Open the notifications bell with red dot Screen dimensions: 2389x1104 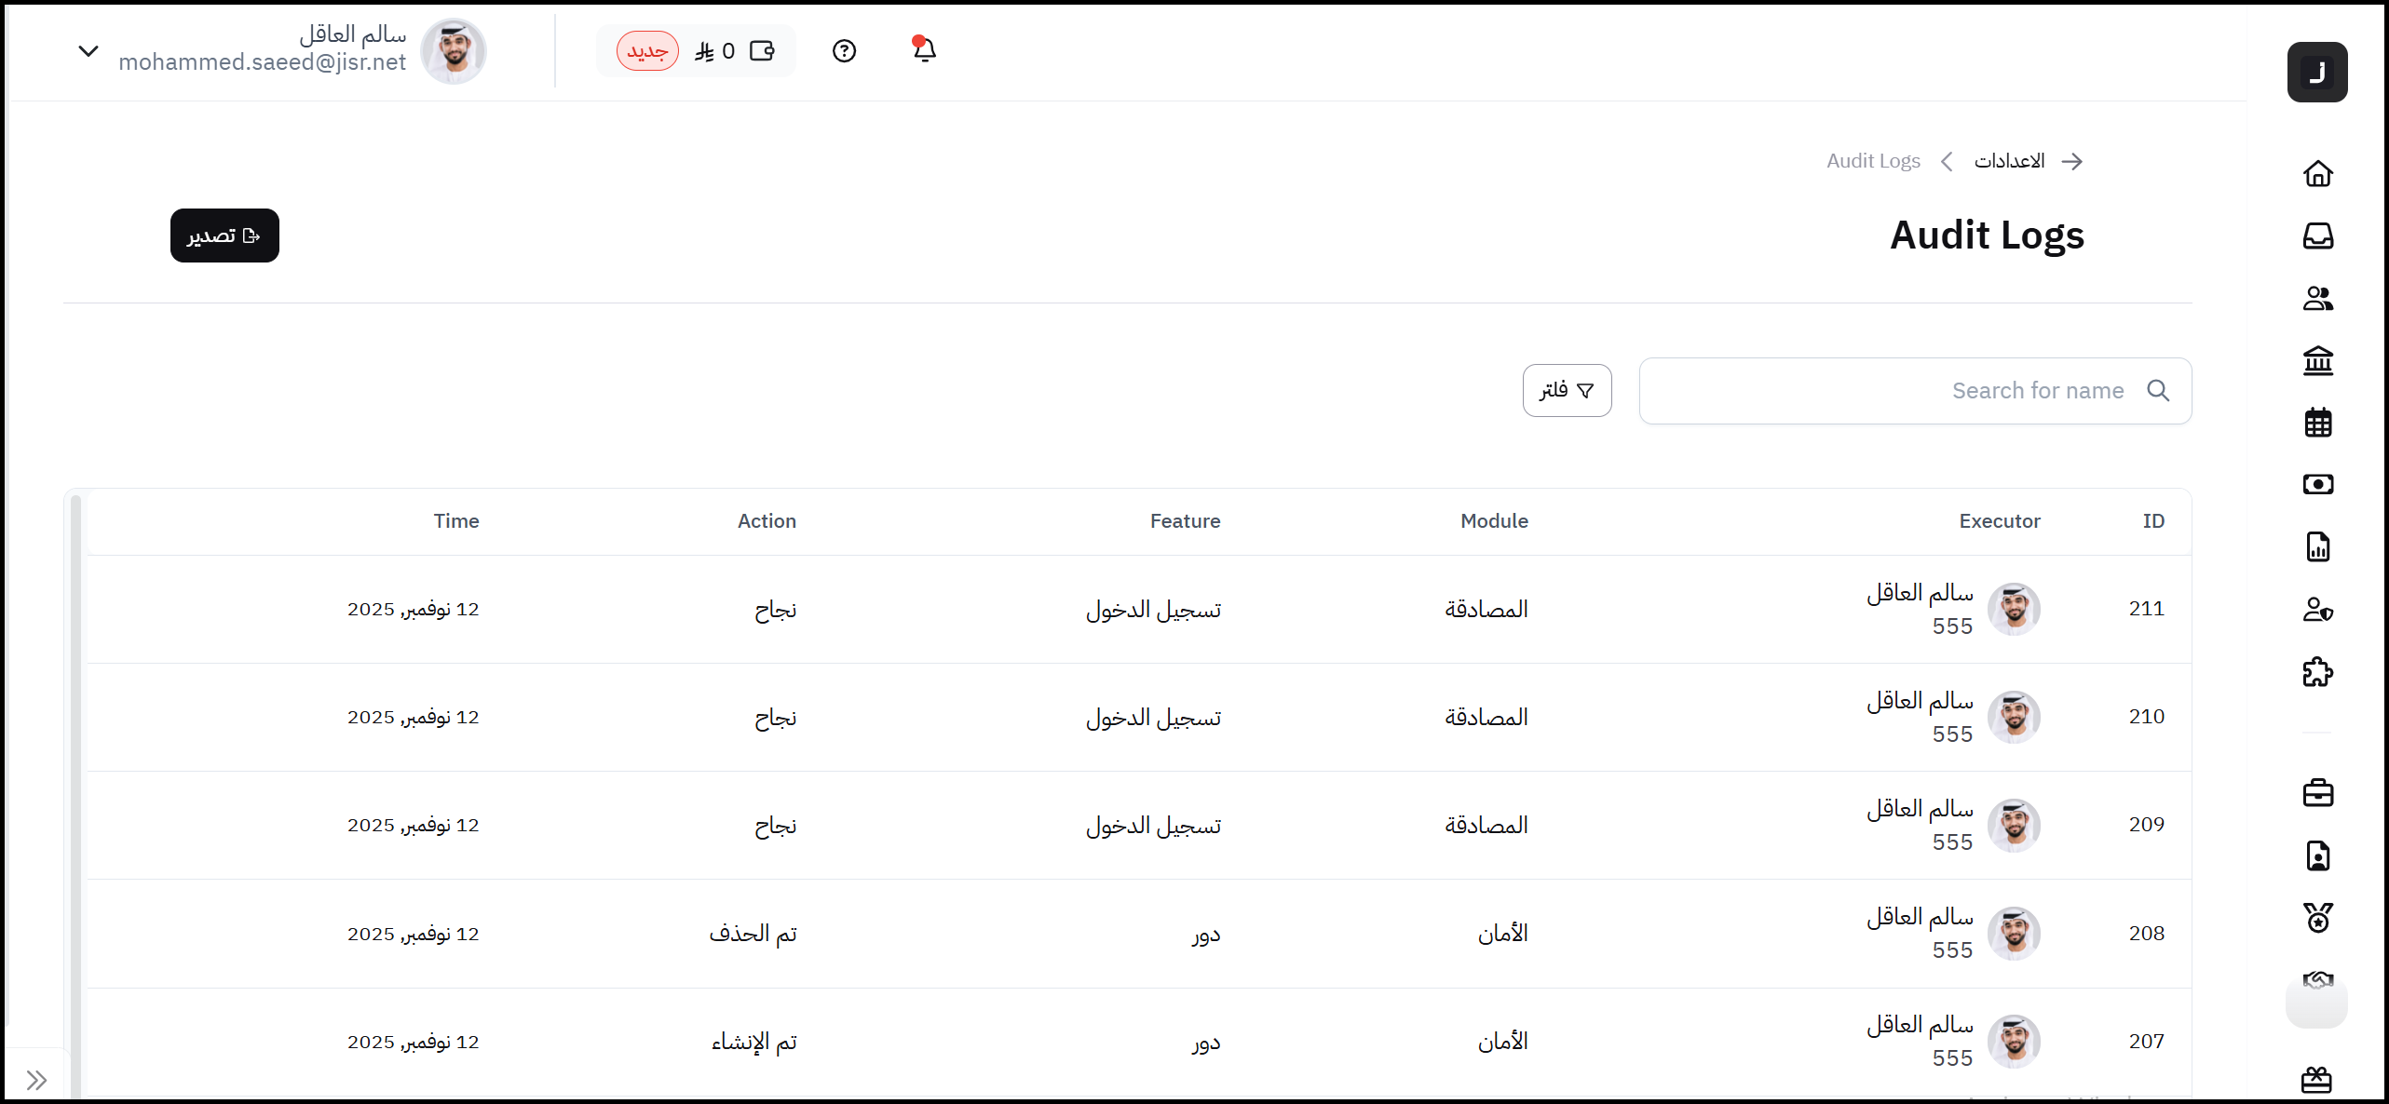coord(923,50)
